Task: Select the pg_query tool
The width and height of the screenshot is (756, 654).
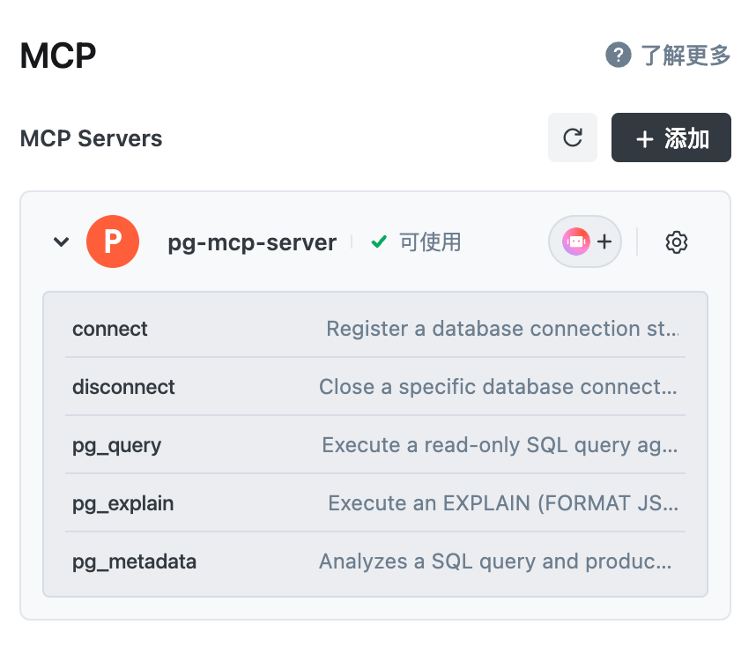Action: click(116, 445)
